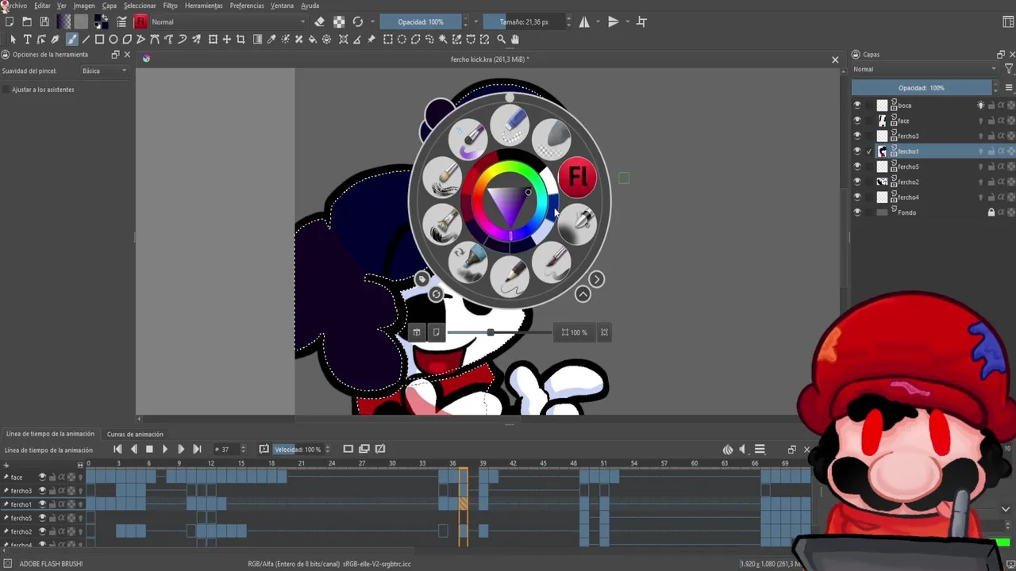Toggle eraser mode in top toolbar
Image resolution: width=1016 pixels, height=571 pixels.
pyautogui.click(x=319, y=21)
